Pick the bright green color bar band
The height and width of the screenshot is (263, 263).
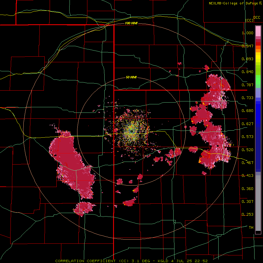(x=258, y=80)
